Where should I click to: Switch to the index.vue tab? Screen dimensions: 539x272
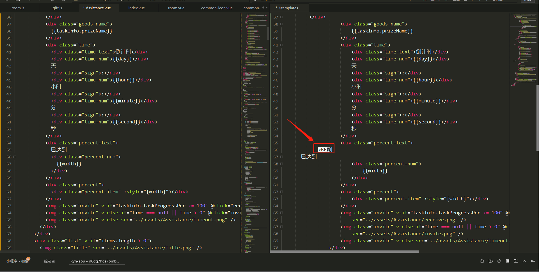[x=136, y=8]
